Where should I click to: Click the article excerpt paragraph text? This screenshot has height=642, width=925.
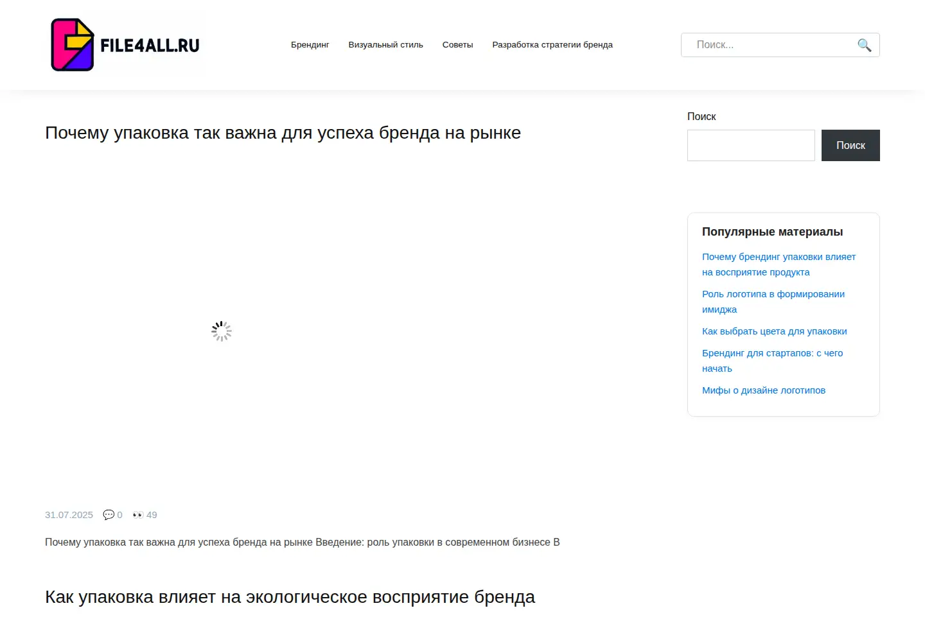coord(302,542)
